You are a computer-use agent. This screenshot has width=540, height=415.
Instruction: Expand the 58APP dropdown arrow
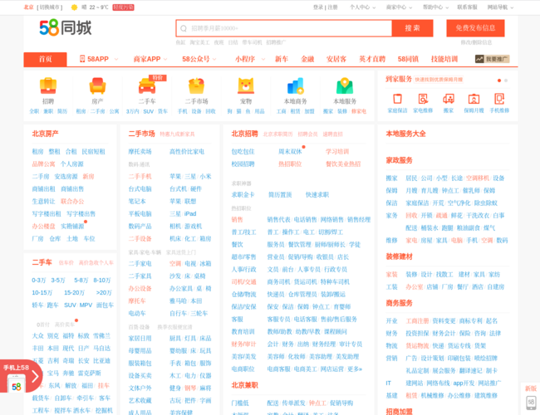point(116,59)
